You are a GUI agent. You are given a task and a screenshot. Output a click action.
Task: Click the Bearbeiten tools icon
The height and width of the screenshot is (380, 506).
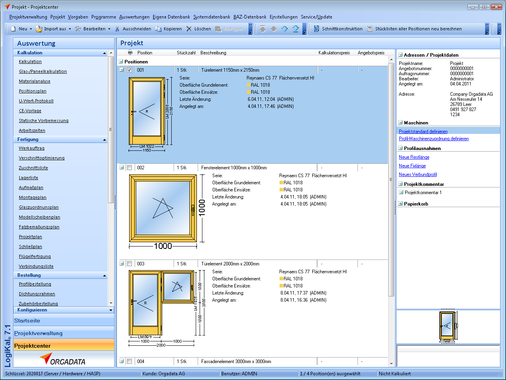pos(78,29)
